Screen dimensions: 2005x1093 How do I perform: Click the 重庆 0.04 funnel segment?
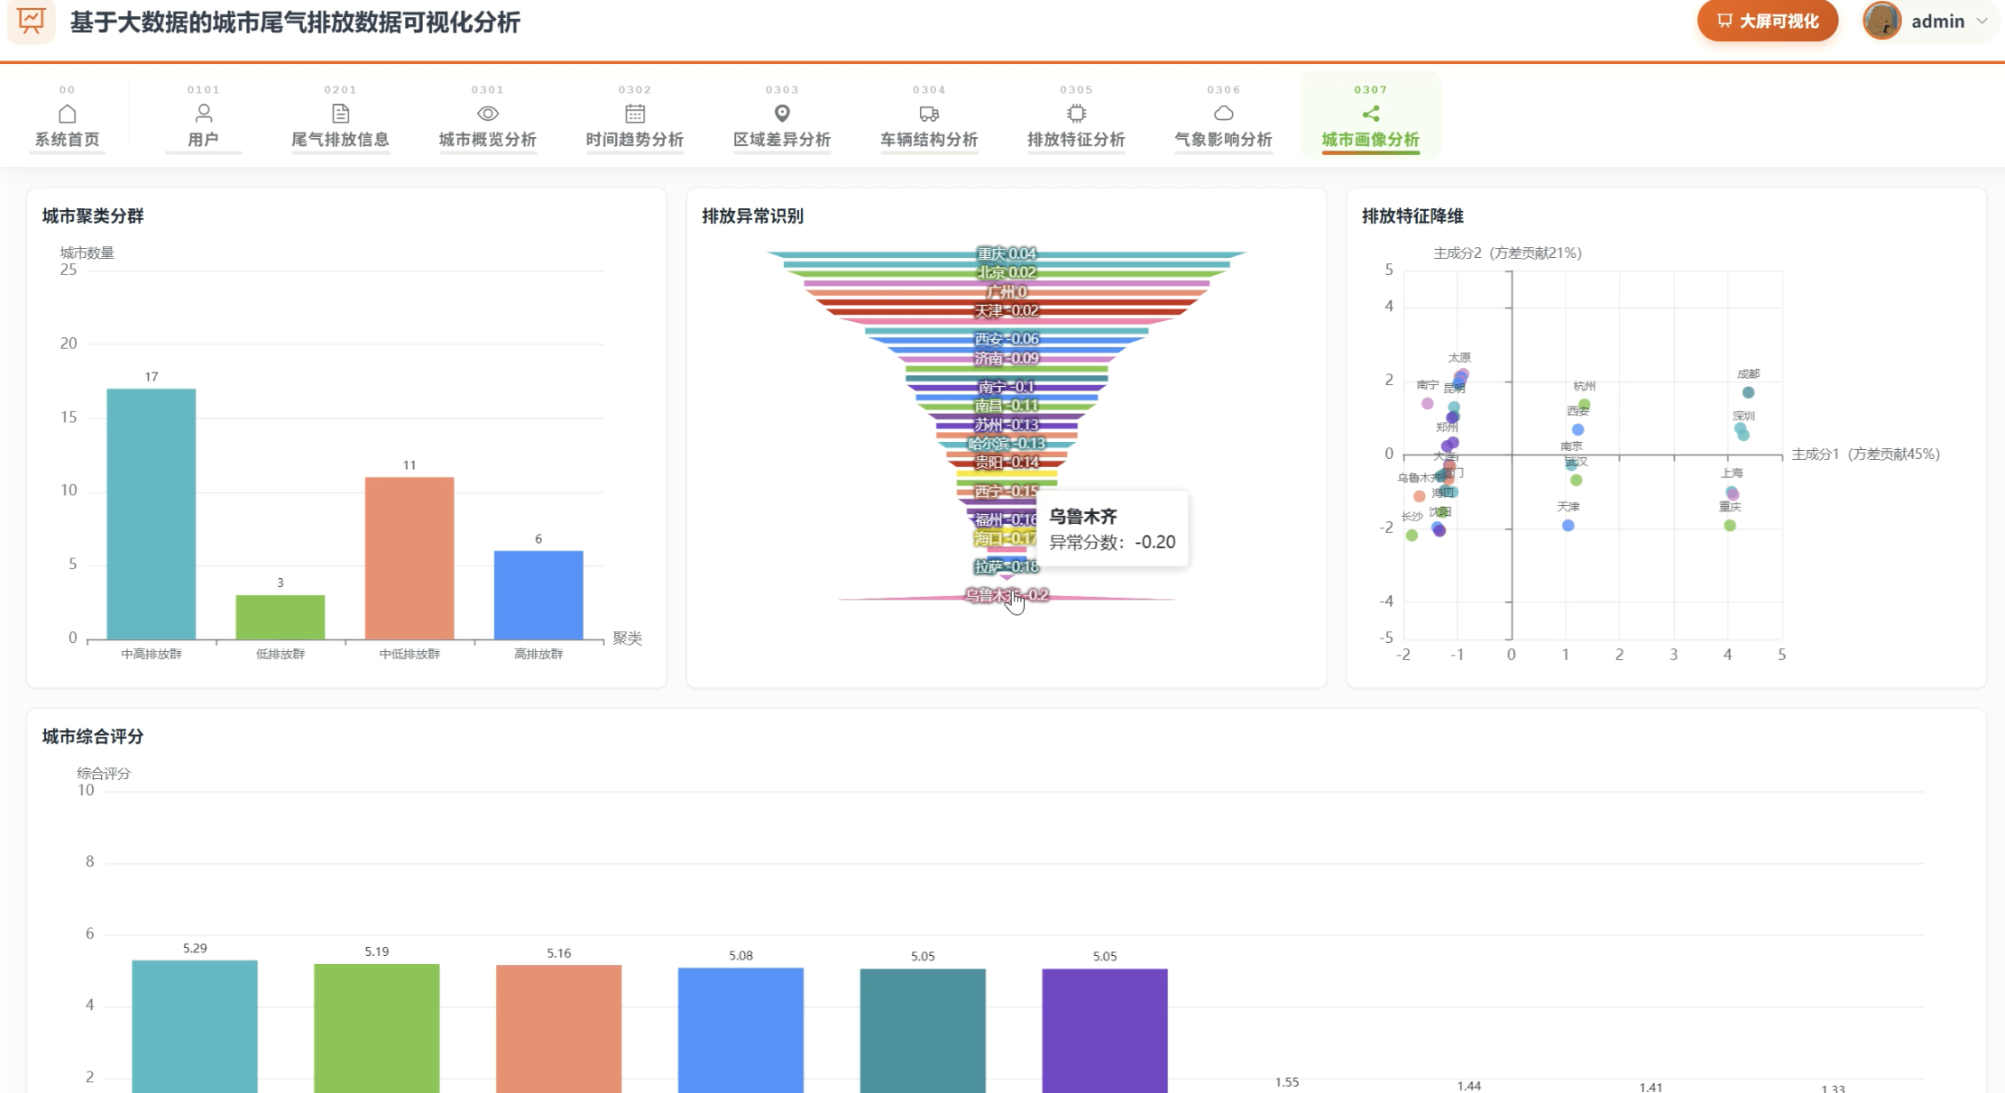point(1007,254)
